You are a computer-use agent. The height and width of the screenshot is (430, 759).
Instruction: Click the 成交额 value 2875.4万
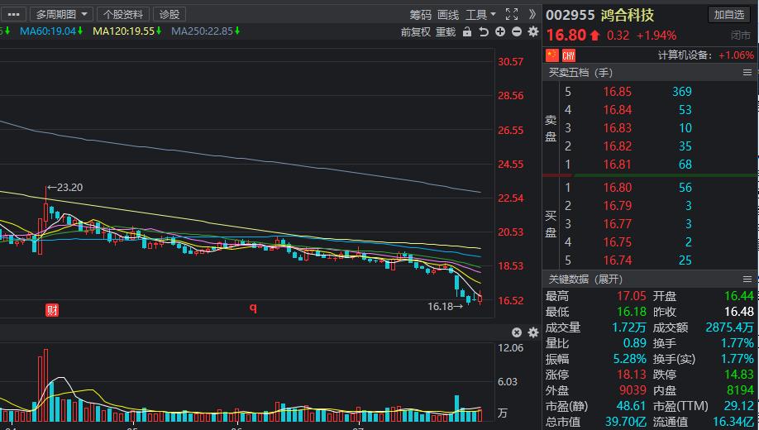click(729, 327)
